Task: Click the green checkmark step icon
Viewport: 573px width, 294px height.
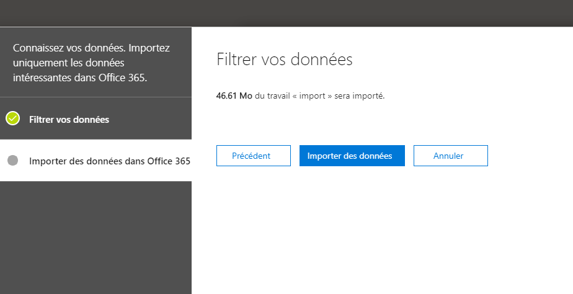Action: tap(13, 118)
